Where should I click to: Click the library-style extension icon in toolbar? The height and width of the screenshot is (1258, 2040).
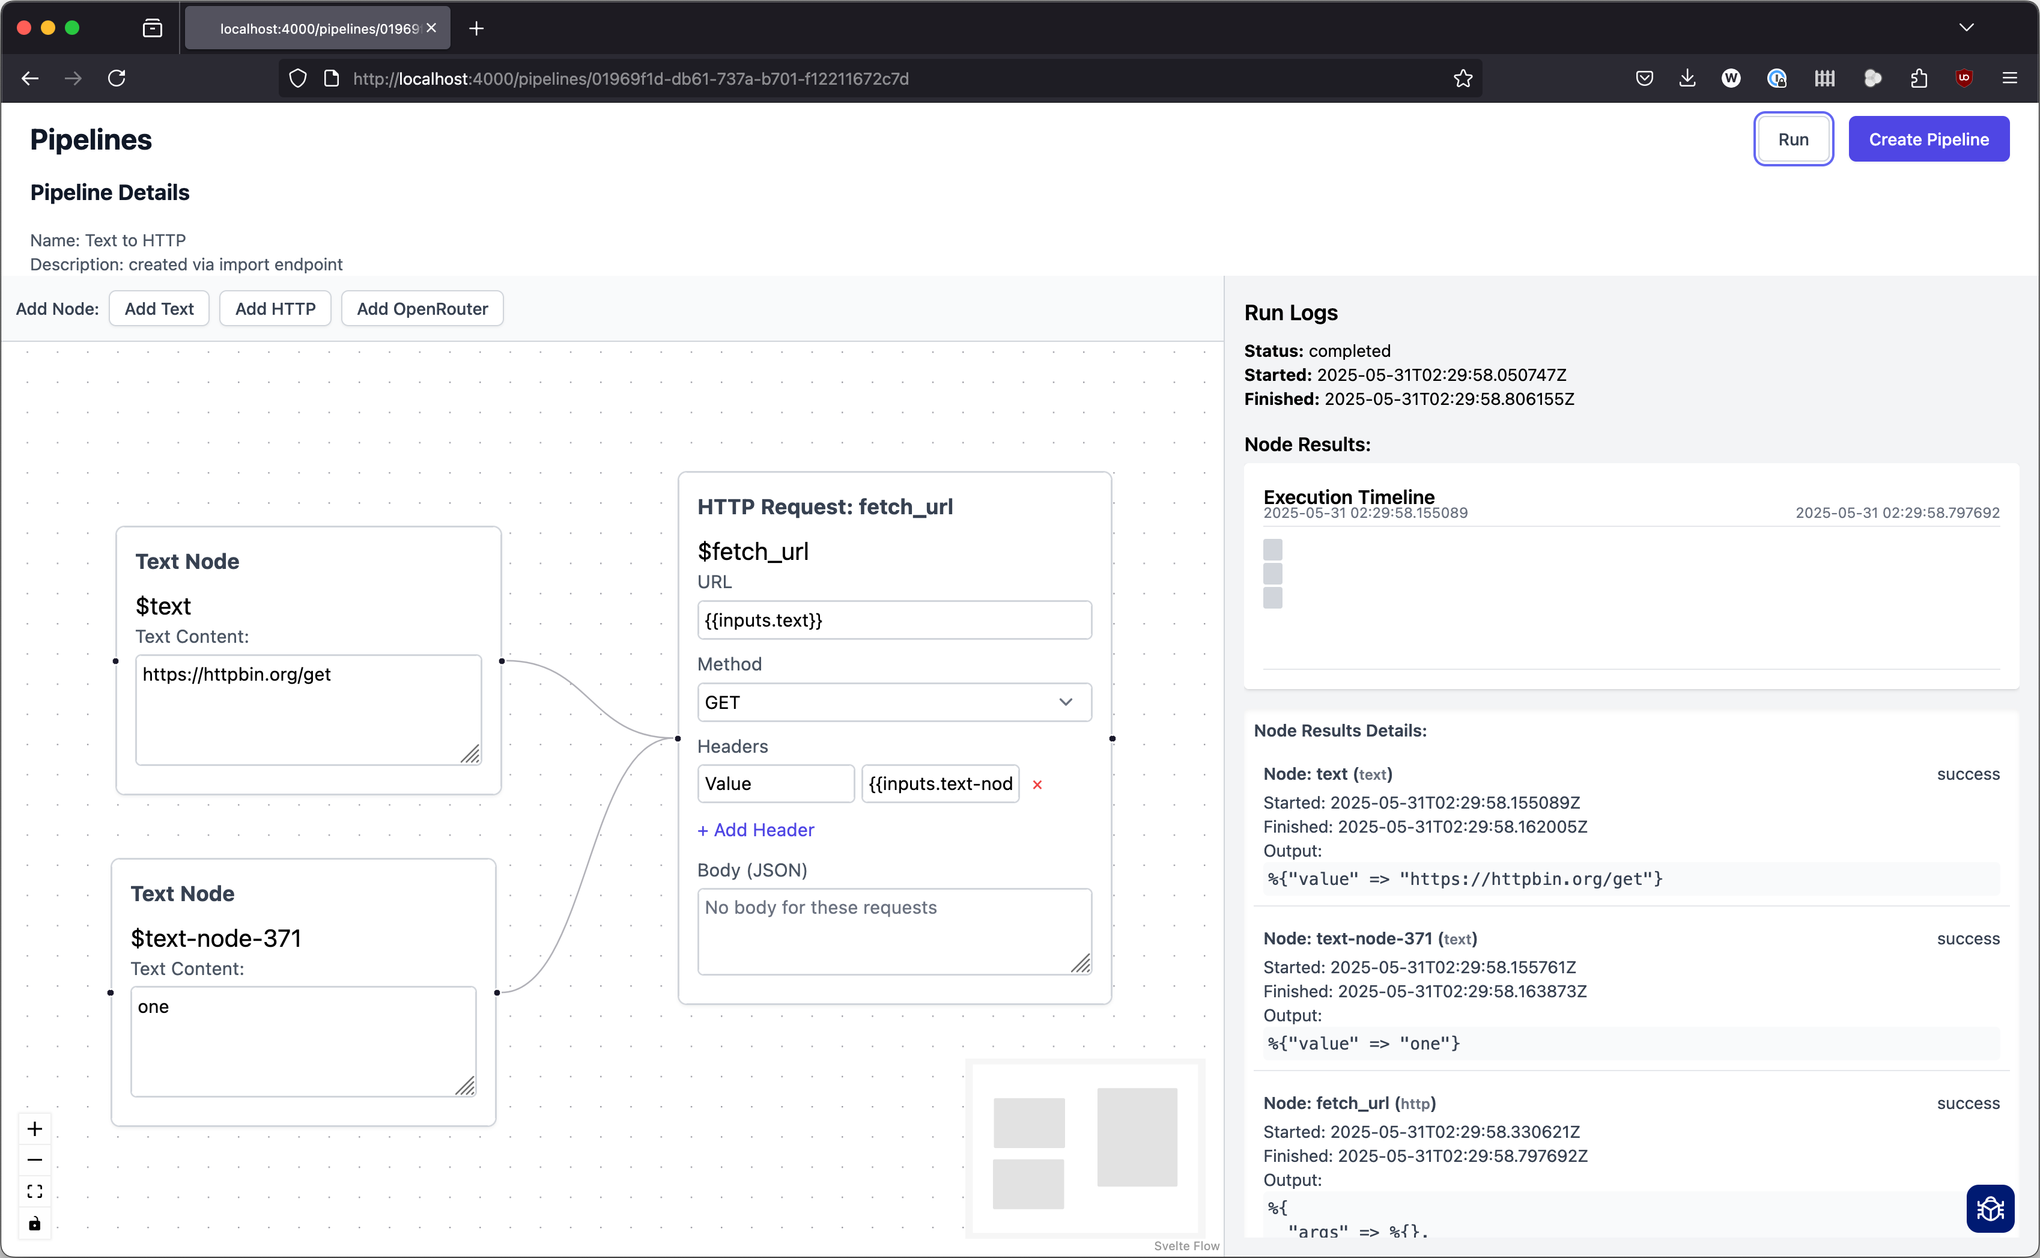click(1824, 78)
